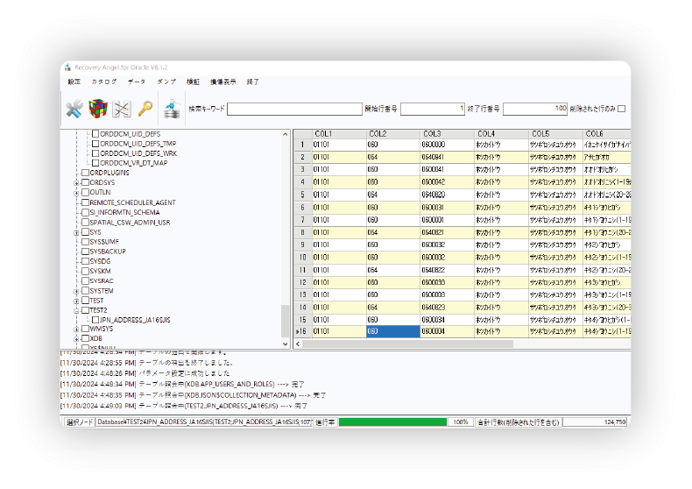The height and width of the screenshot is (489, 692).
Task: Click the data grid horizontal scrollbar thumb
Action: click(x=407, y=344)
